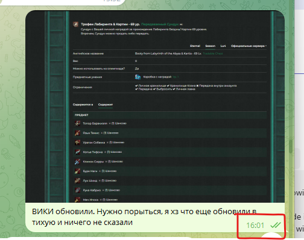Click the Топор Баракиэля axe icon

(77, 123)
